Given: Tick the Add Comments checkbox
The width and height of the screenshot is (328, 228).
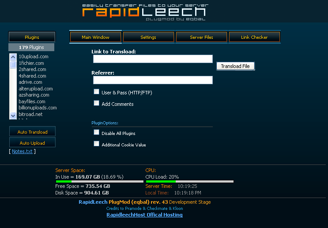Looking at the screenshot, I should [x=96, y=103].
